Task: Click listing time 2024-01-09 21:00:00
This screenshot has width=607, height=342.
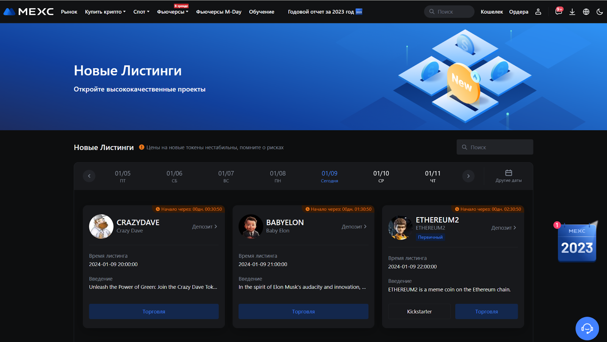Action: 263,264
